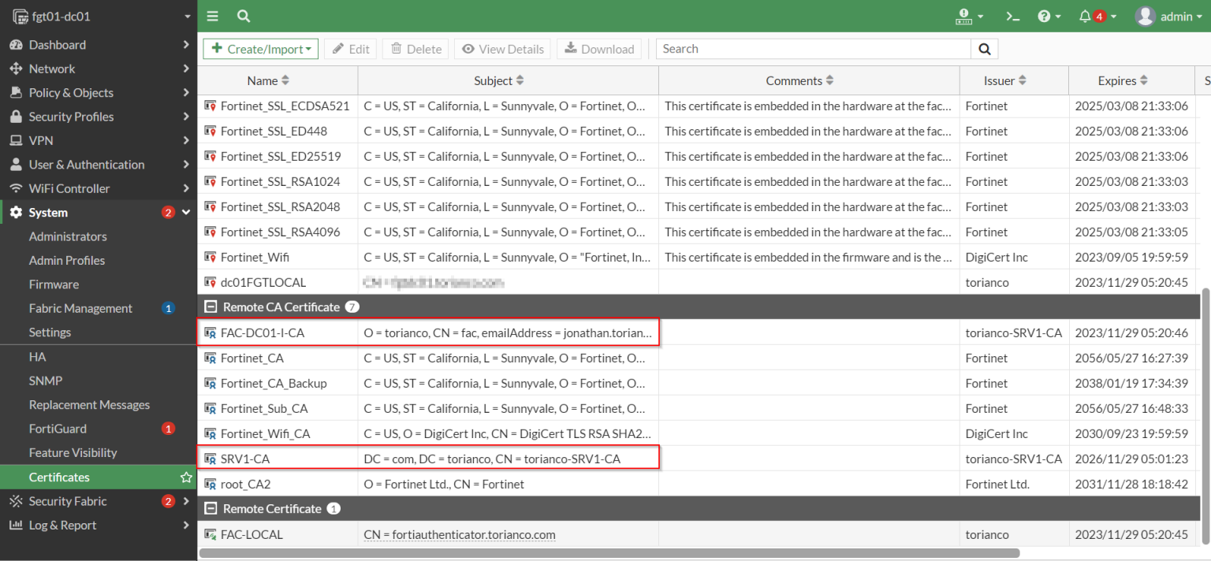
Task: Navigate to Firmware under System
Action: 53,284
